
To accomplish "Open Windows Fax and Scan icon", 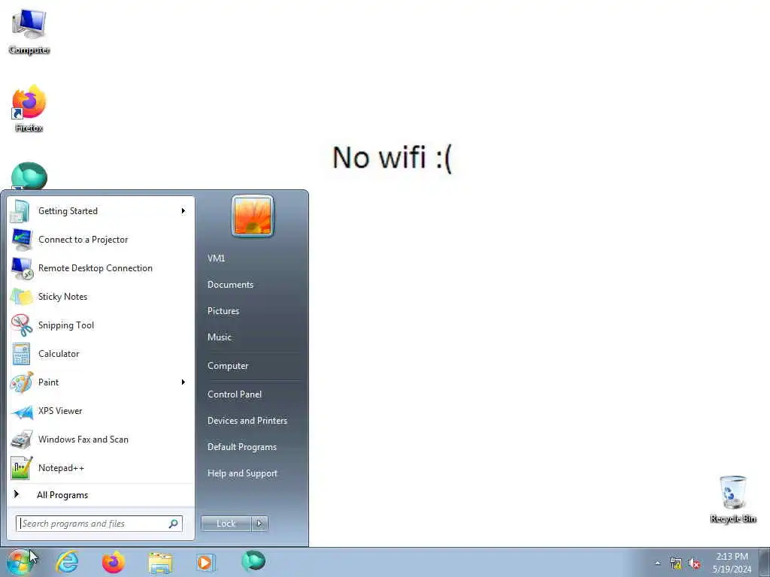I will pyautogui.click(x=22, y=440).
